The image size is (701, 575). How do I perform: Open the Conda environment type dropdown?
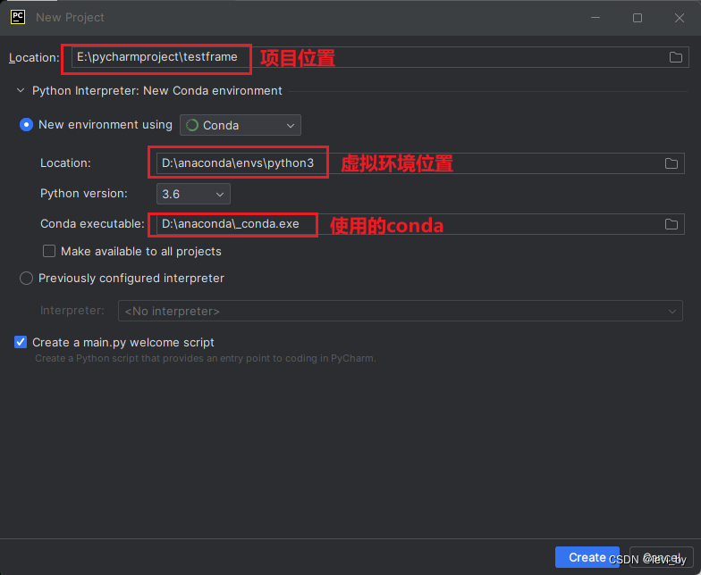(240, 125)
